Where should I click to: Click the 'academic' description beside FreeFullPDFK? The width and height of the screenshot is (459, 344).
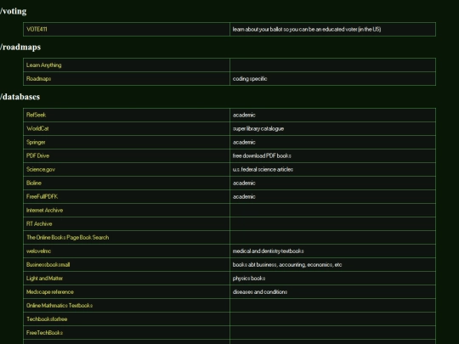tap(244, 196)
